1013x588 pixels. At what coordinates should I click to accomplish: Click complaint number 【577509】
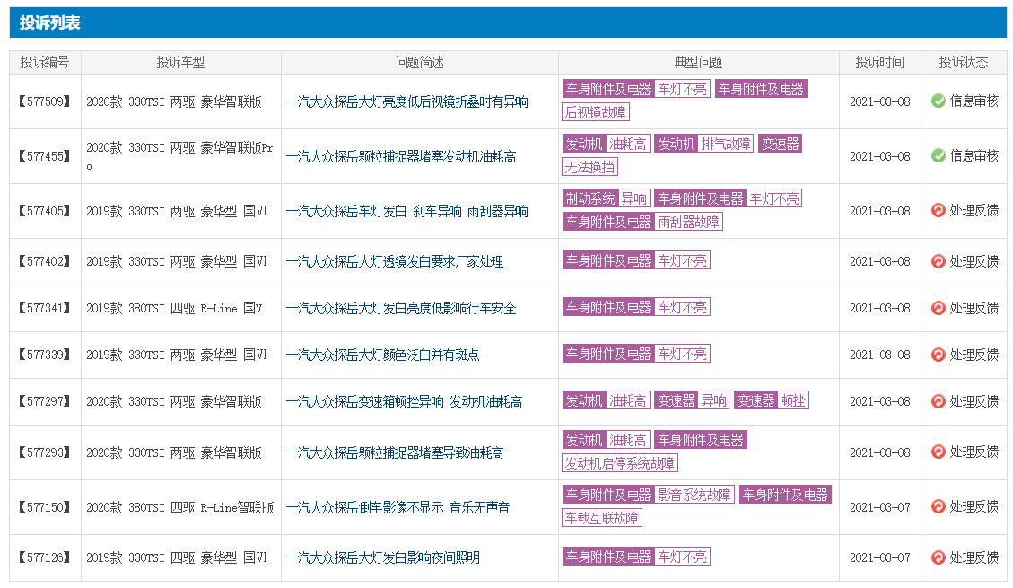(45, 101)
